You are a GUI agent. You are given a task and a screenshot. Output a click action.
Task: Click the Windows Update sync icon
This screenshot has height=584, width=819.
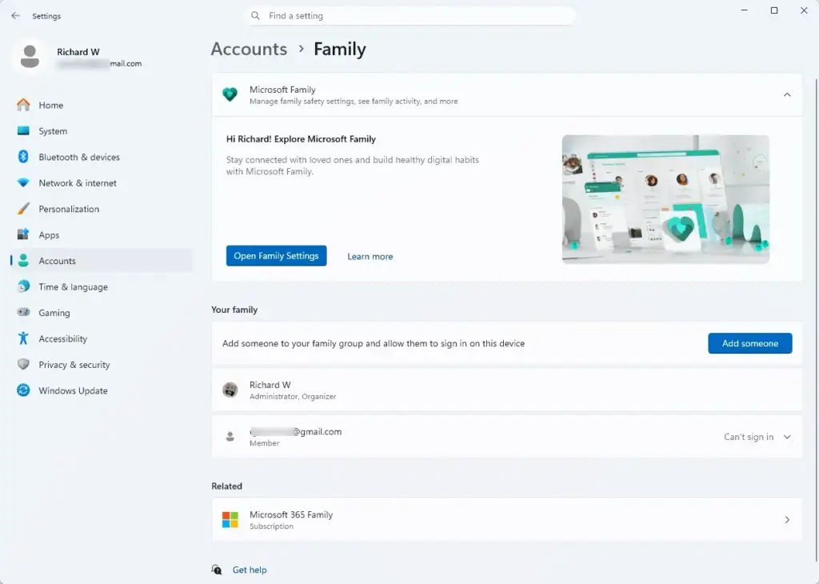(x=23, y=390)
